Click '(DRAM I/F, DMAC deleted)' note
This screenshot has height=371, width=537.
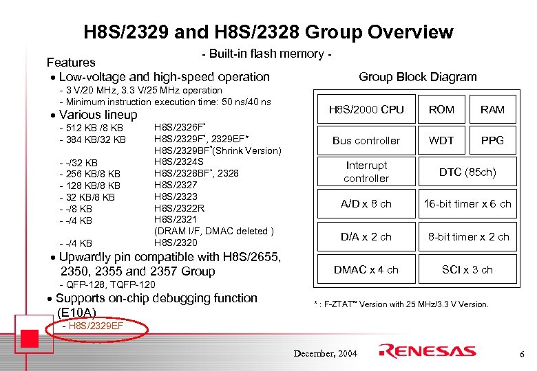coord(213,231)
